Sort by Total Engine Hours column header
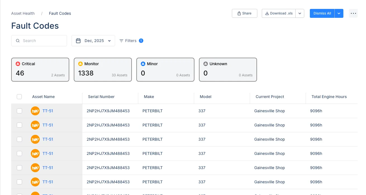Image resolution: width=366 pixels, height=195 pixels. click(x=329, y=97)
